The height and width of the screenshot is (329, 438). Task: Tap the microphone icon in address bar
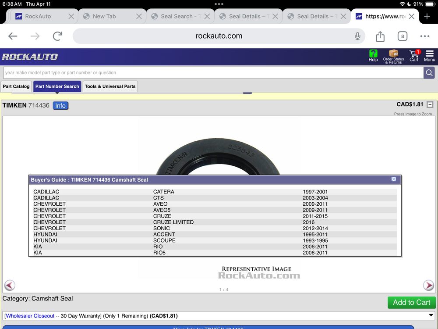(357, 36)
